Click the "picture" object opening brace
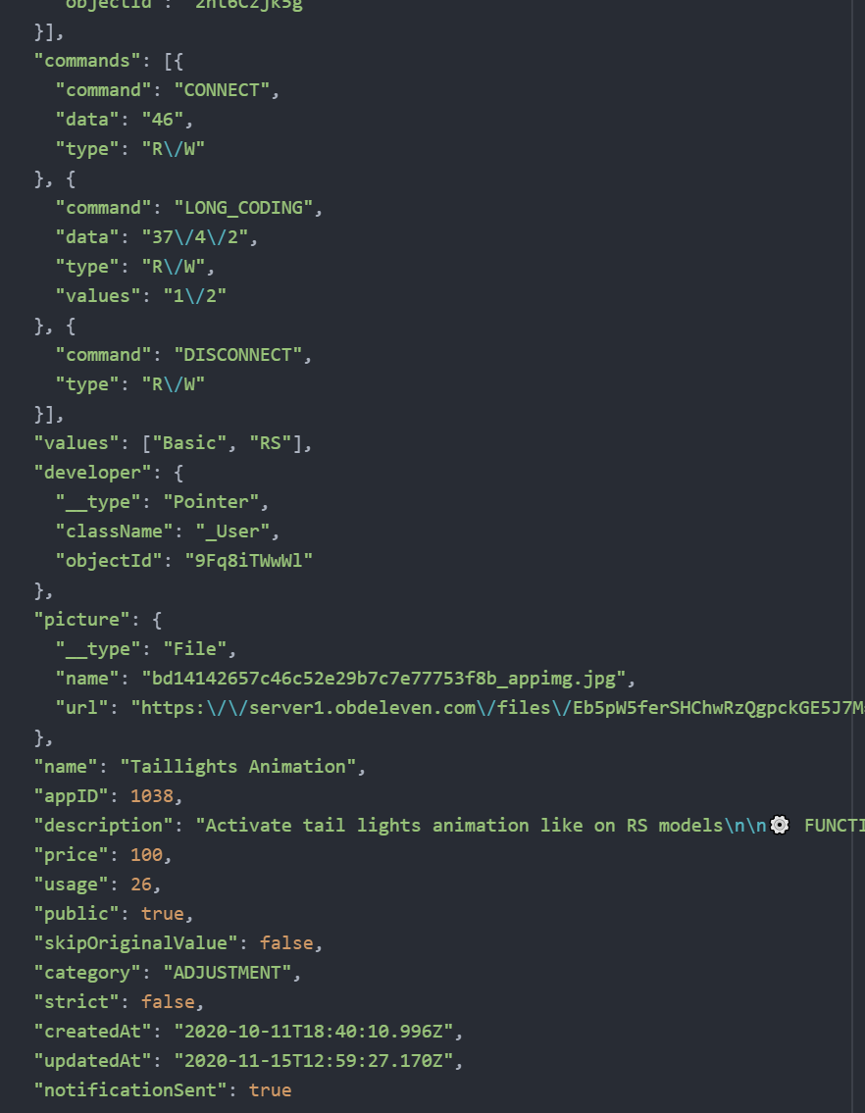The width and height of the screenshot is (865, 1113). coord(157,620)
